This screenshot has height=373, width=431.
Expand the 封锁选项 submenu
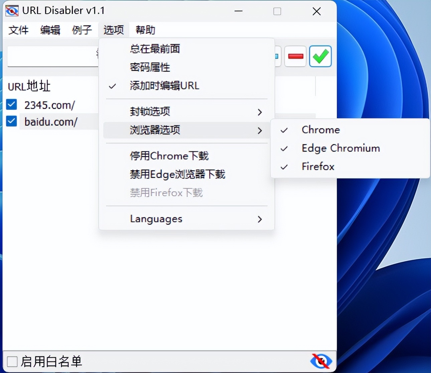pyautogui.click(x=150, y=112)
